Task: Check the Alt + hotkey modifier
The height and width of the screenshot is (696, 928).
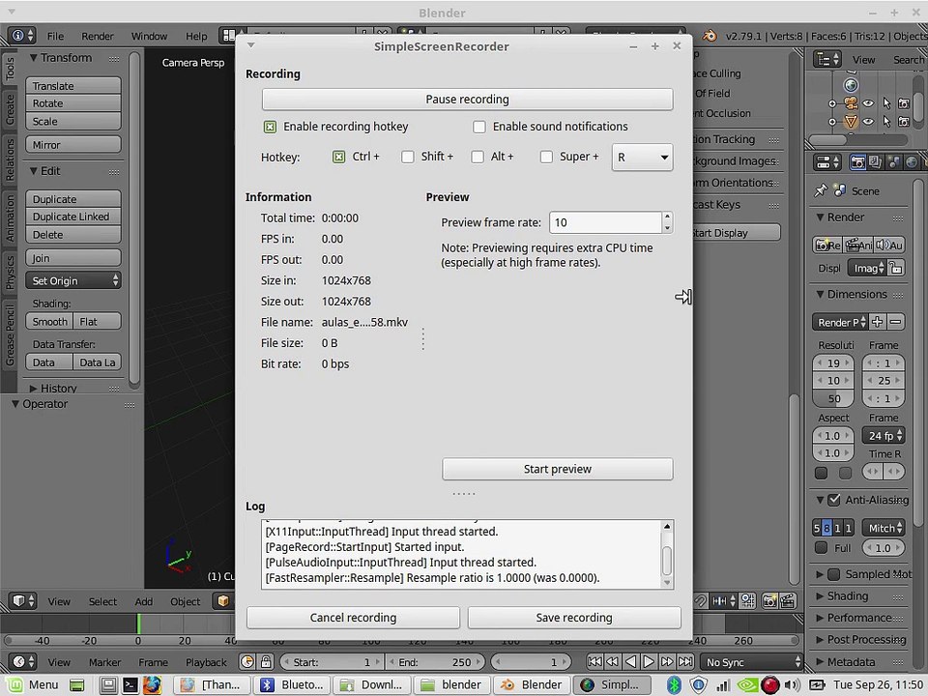Action: click(478, 157)
